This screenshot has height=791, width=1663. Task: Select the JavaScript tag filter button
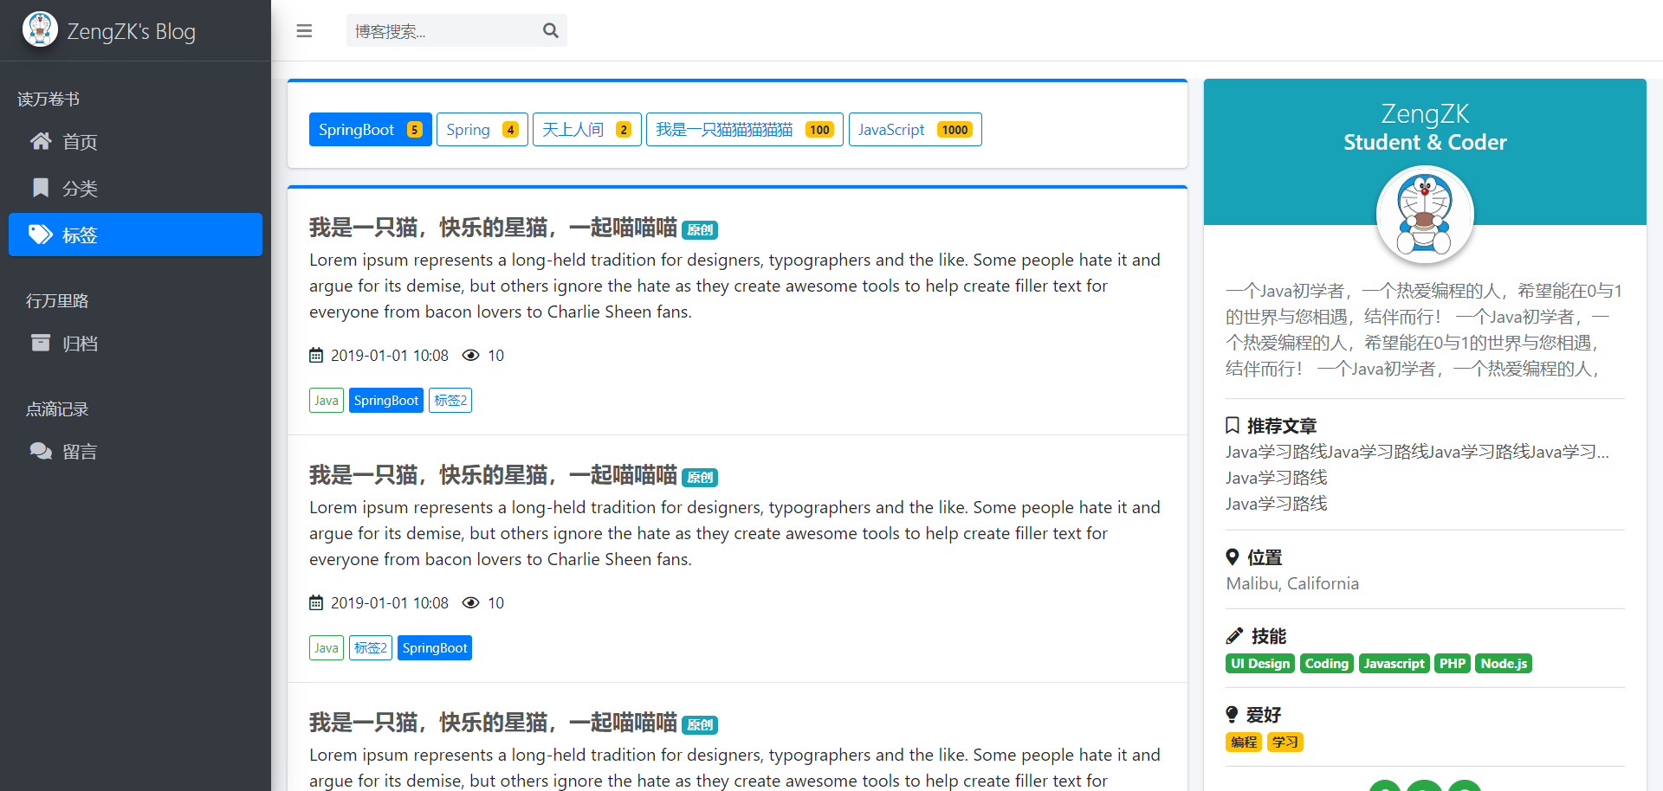[915, 130]
